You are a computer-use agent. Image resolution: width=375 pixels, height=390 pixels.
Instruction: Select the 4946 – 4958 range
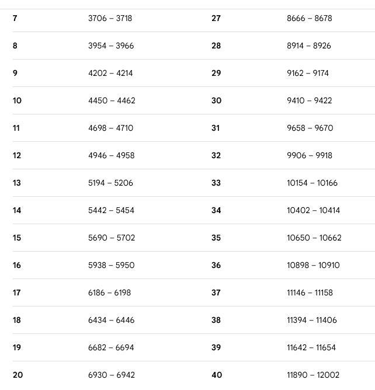click(111, 155)
